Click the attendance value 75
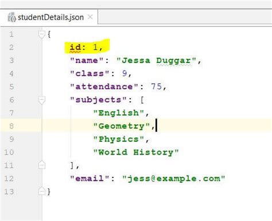Image resolution: width=272 pixels, height=221 pixels. pos(156,86)
